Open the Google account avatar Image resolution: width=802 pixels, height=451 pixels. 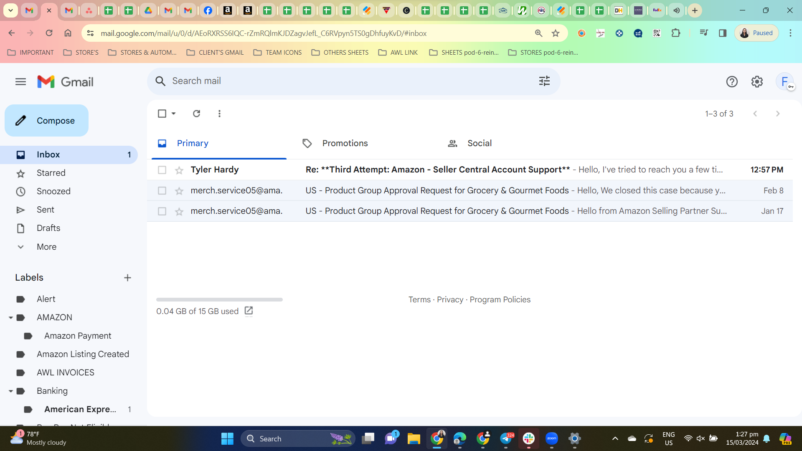click(x=784, y=82)
